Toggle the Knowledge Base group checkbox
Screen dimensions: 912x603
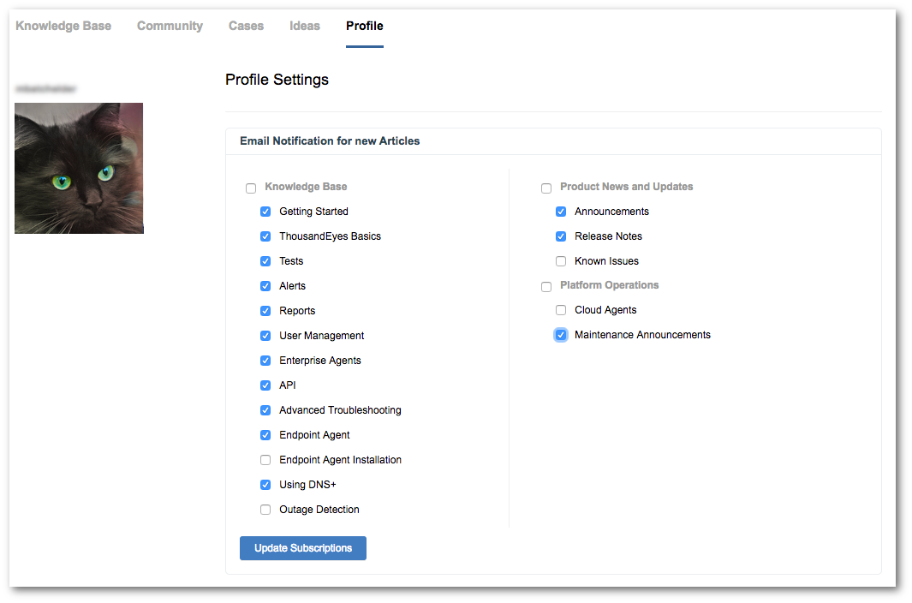[251, 188]
